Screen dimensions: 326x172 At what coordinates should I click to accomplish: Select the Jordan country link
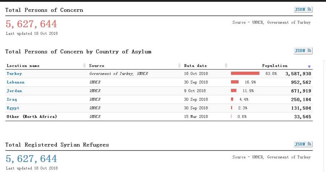click(14, 91)
